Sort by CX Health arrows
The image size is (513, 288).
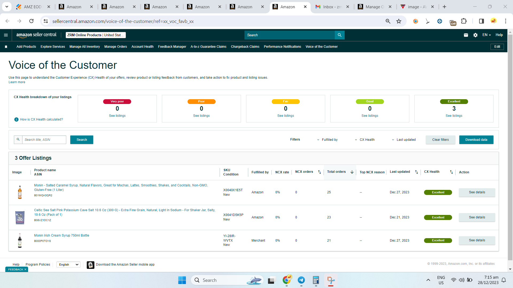coord(451,172)
